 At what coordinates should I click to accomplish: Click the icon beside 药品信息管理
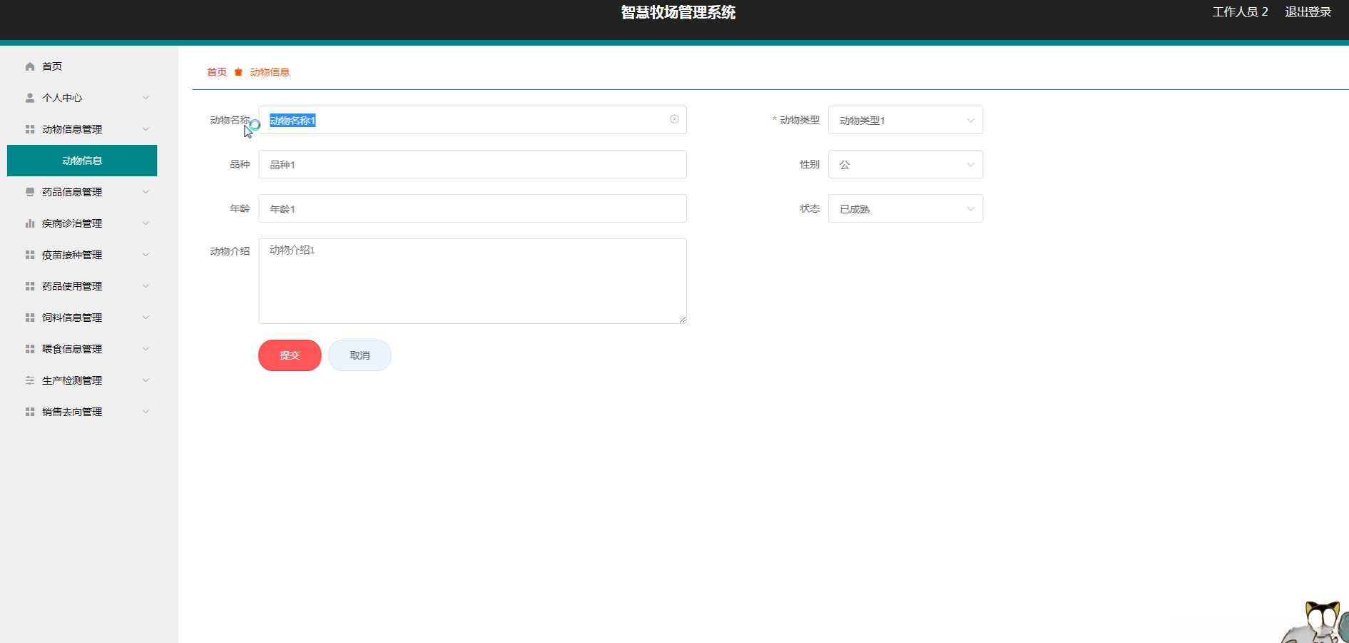30,192
